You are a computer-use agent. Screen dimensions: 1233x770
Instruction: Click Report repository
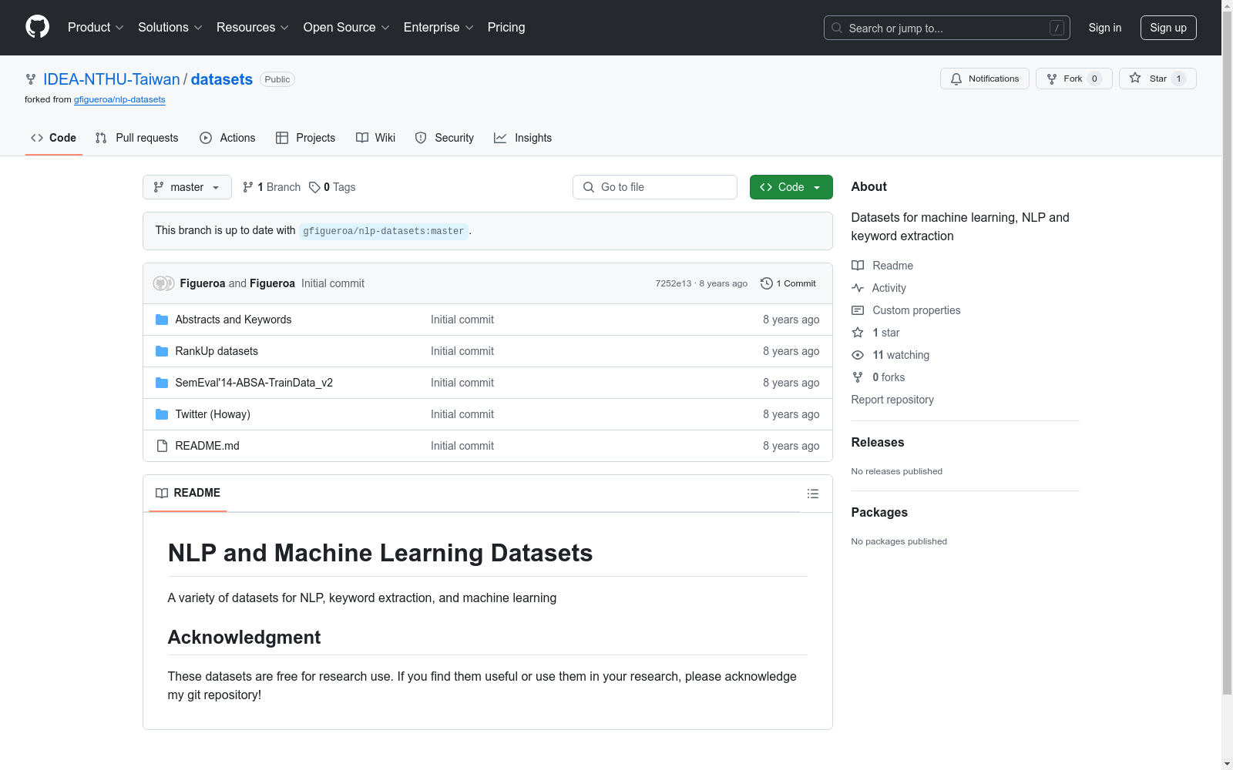coord(892,400)
